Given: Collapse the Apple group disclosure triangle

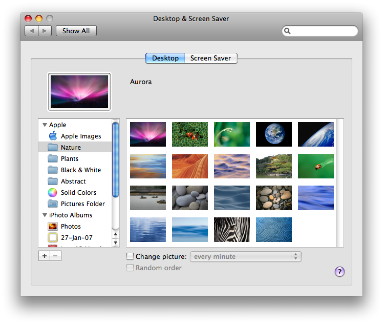Looking at the screenshot, I should pos(45,125).
